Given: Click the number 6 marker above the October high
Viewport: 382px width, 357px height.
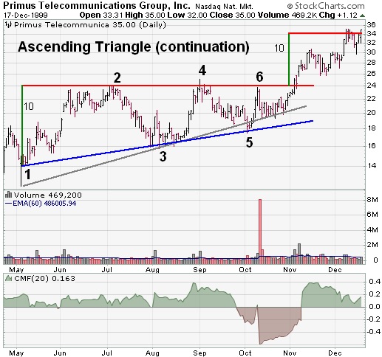Looking at the screenshot, I should pos(259,77).
